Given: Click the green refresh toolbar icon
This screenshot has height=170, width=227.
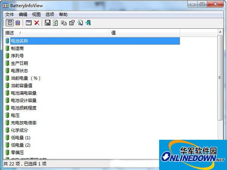Looking at the screenshot, I should 55,23.
